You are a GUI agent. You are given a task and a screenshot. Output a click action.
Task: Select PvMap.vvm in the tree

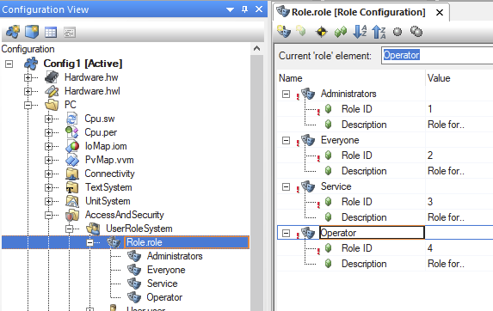[x=109, y=160]
